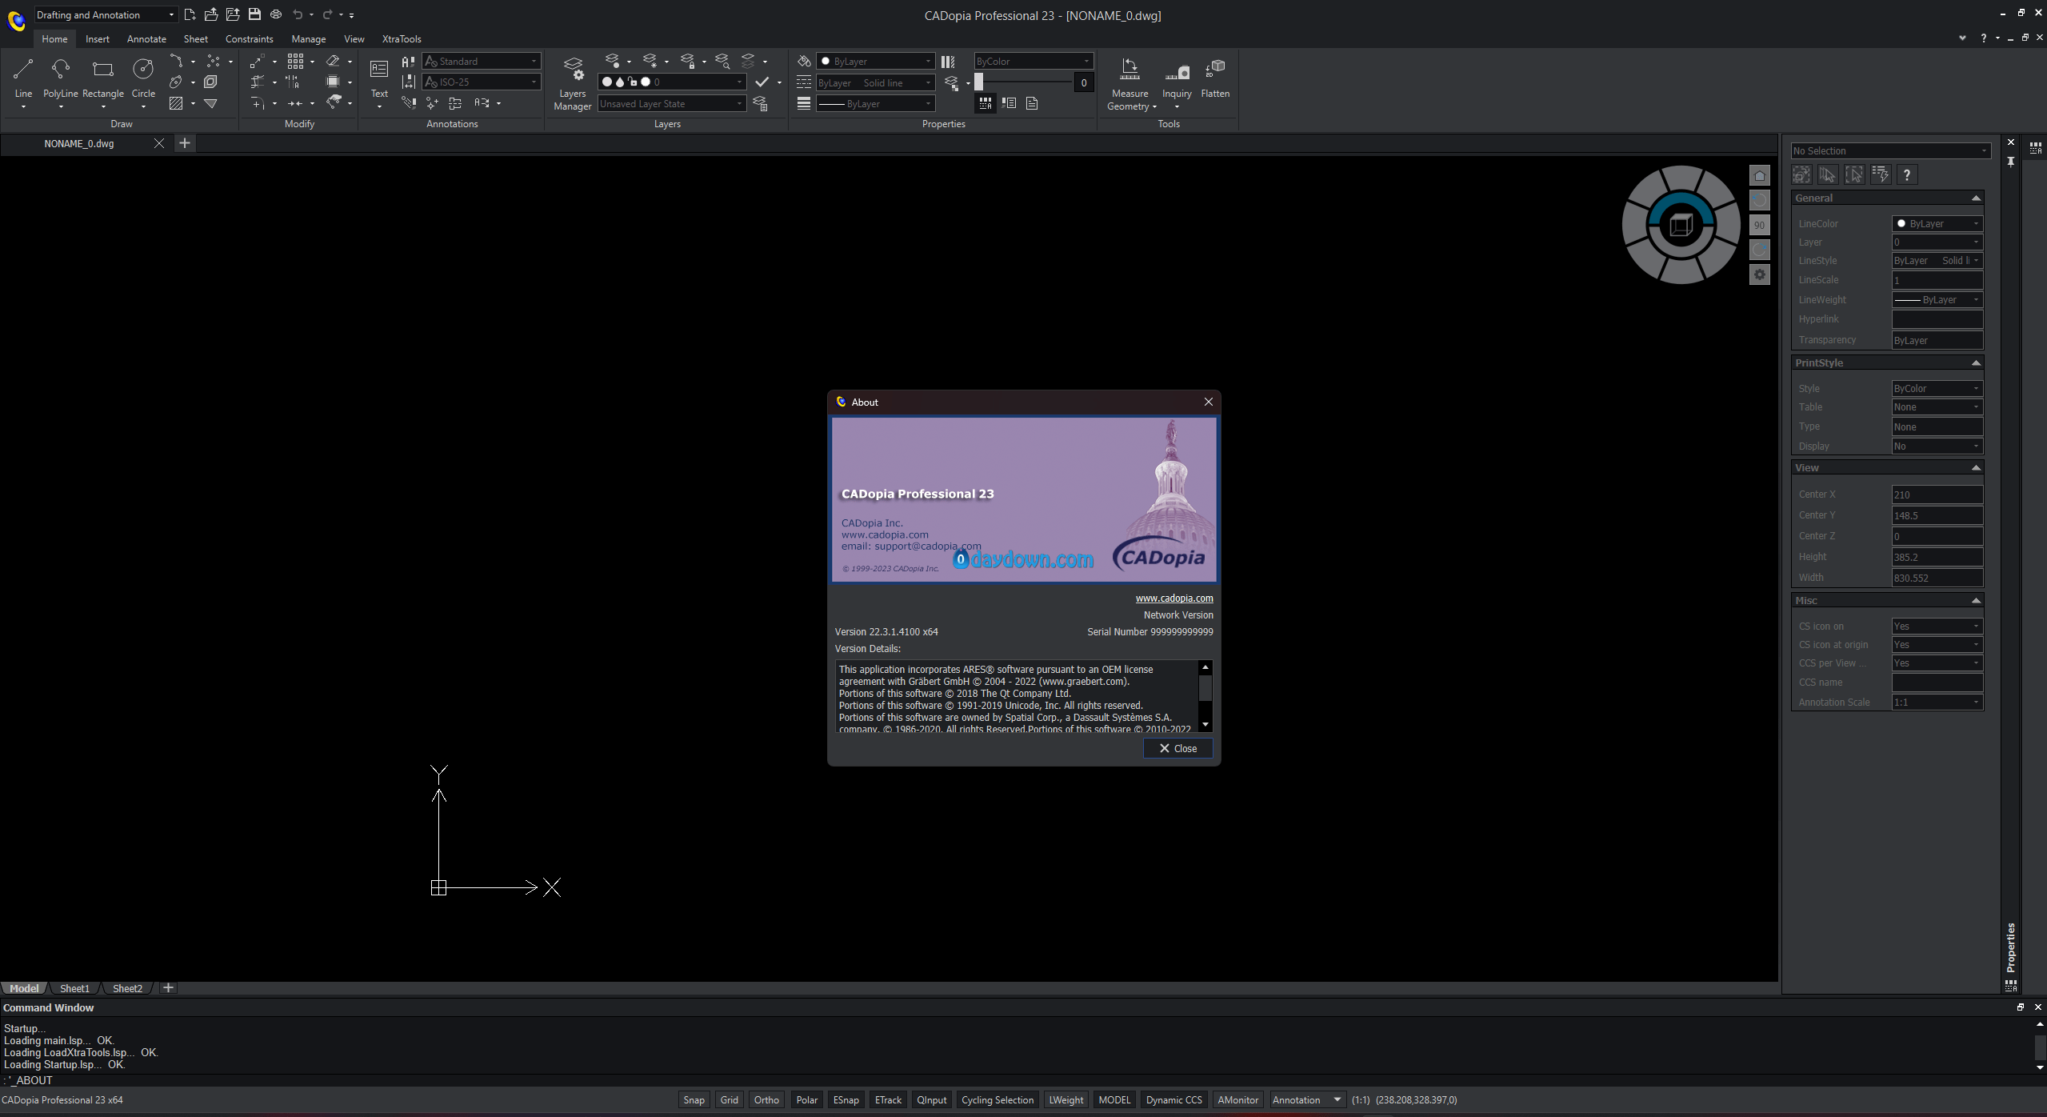Click the Pattern array icon in Modify panel
The image size is (2047, 1117).
(296, 61)
